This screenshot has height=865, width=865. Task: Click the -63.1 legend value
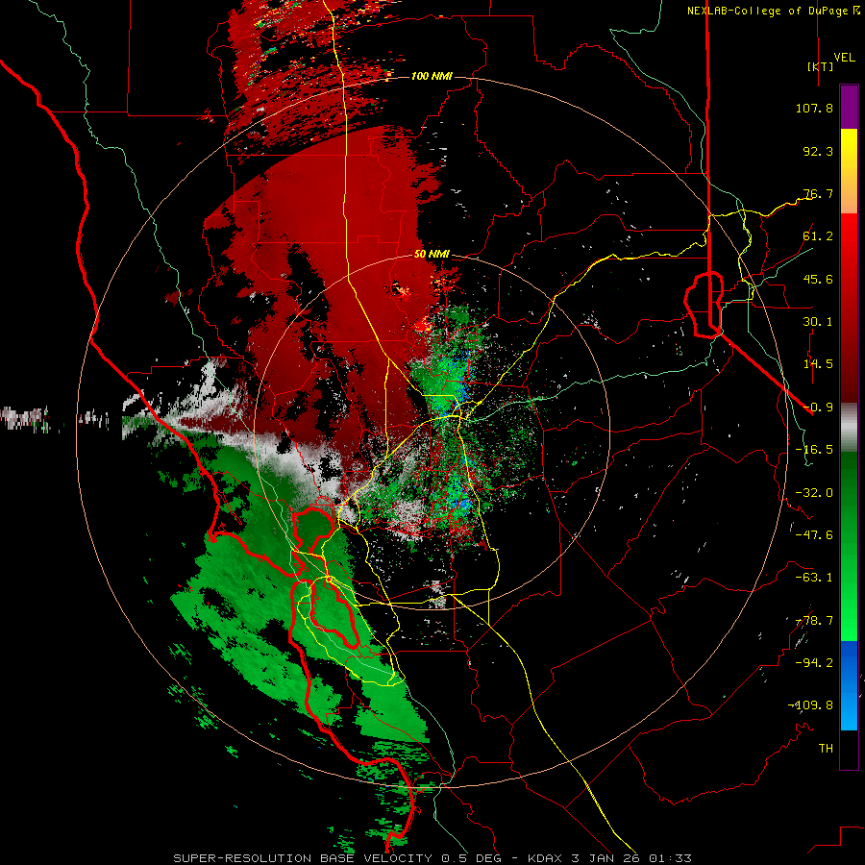[814, 578]
